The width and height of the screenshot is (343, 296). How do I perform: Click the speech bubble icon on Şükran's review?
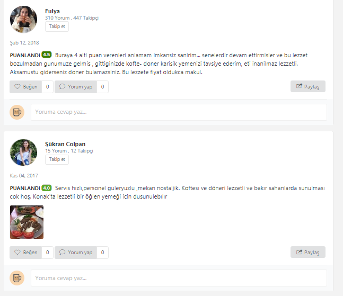[x=63, y=252]
